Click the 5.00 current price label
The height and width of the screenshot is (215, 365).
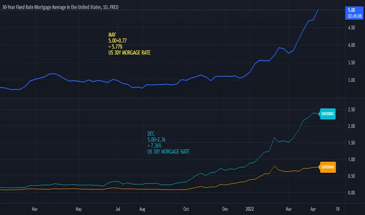point(351,10)
